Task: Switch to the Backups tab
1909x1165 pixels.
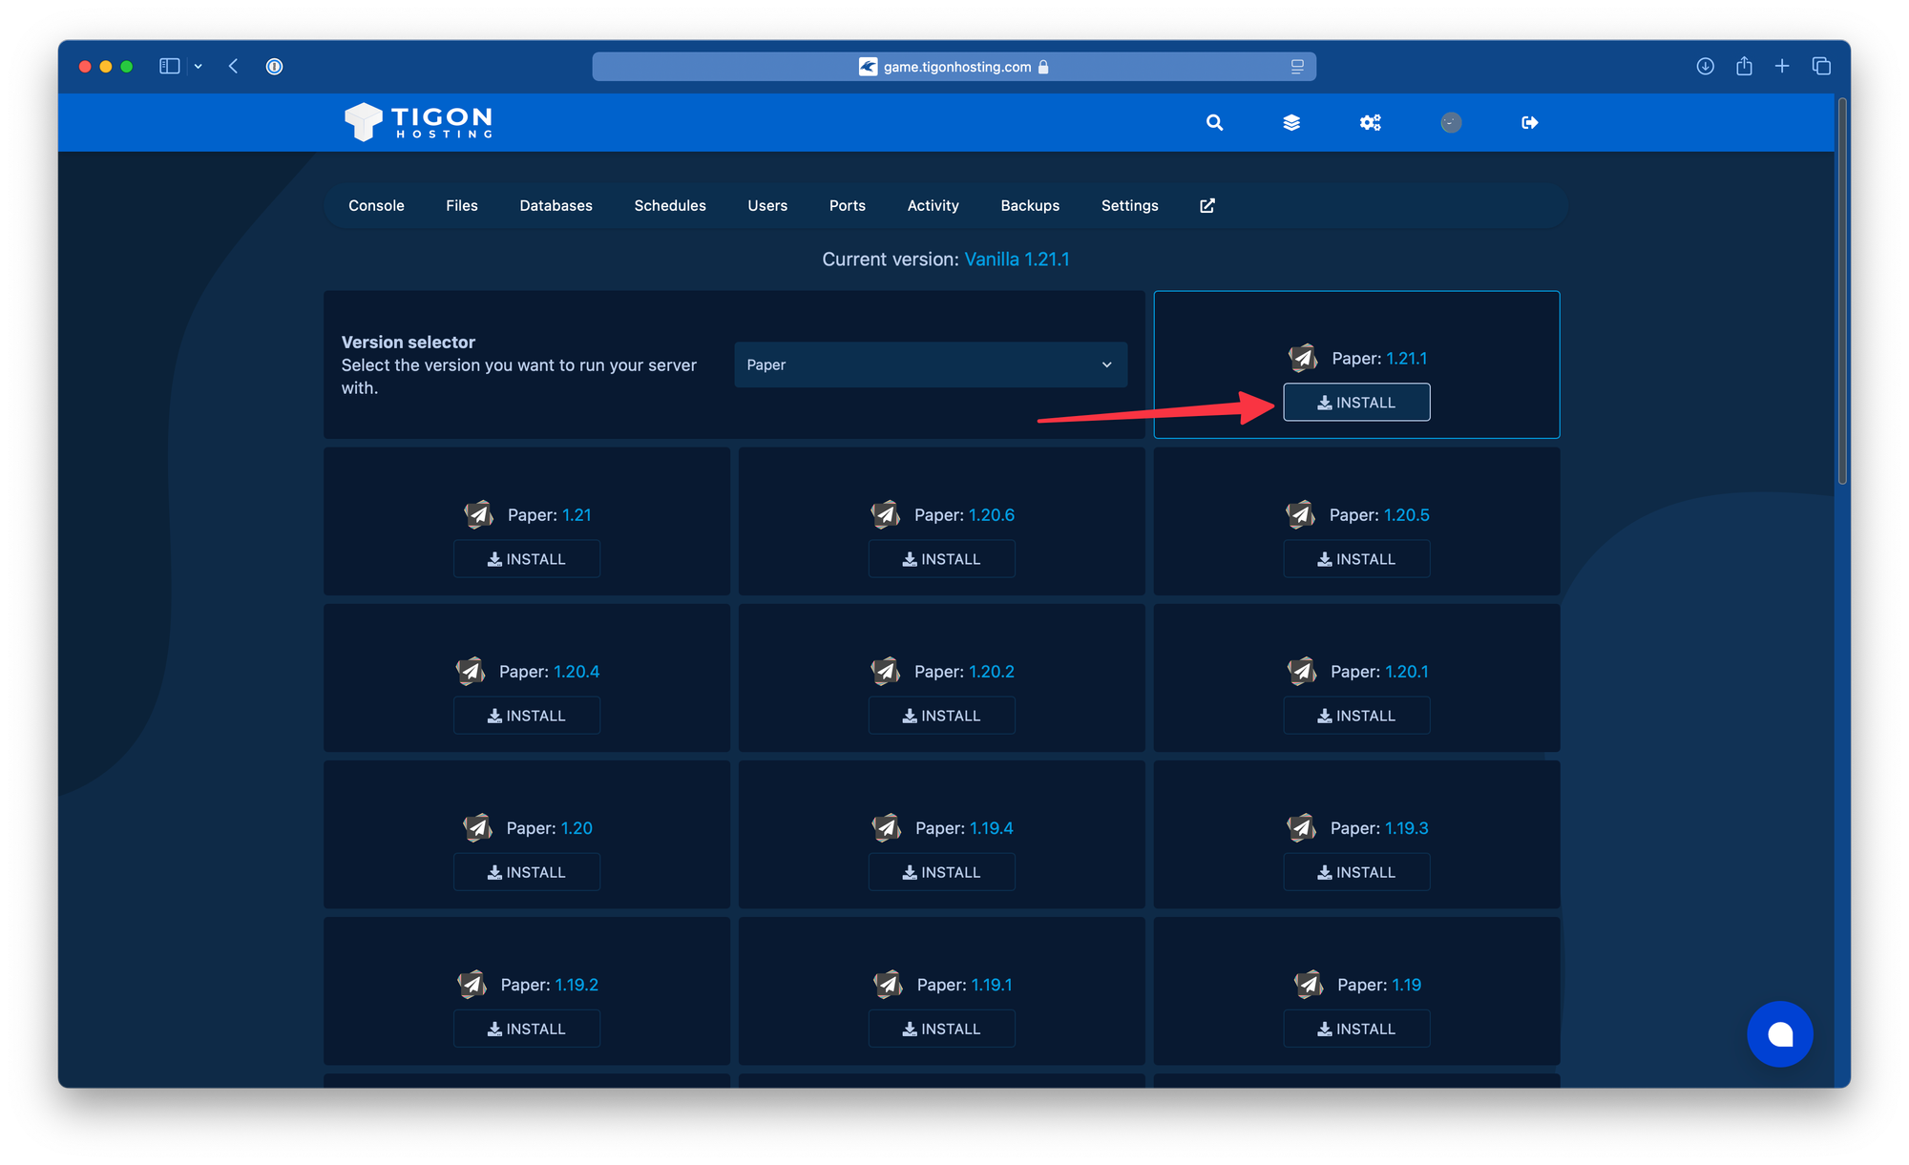Action: pos(1030,206)
